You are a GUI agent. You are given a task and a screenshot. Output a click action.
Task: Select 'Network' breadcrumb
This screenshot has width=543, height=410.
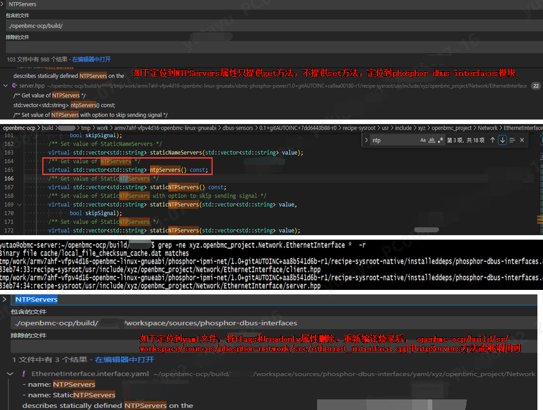(x=487, y=128)
